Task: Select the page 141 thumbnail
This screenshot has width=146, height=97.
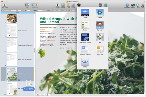Action: [12, 31]
